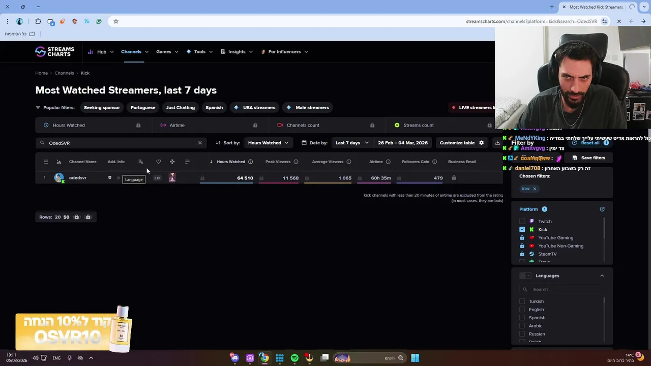Click the date range 26 Feb – 04 Mar
The width and height of the screenshot is (651, 366).
click(403, 143)
